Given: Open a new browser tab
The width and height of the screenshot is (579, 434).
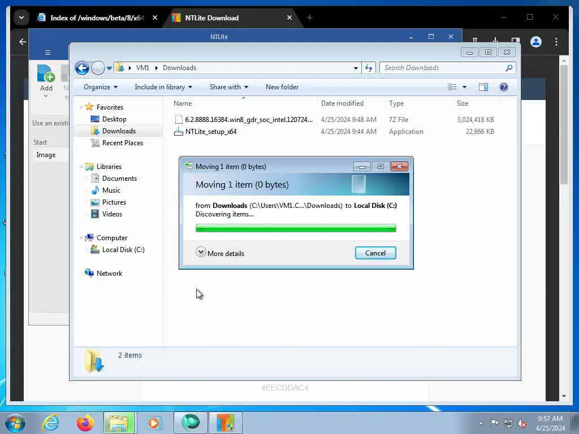Looking at the screenshot, I should 310,18.
